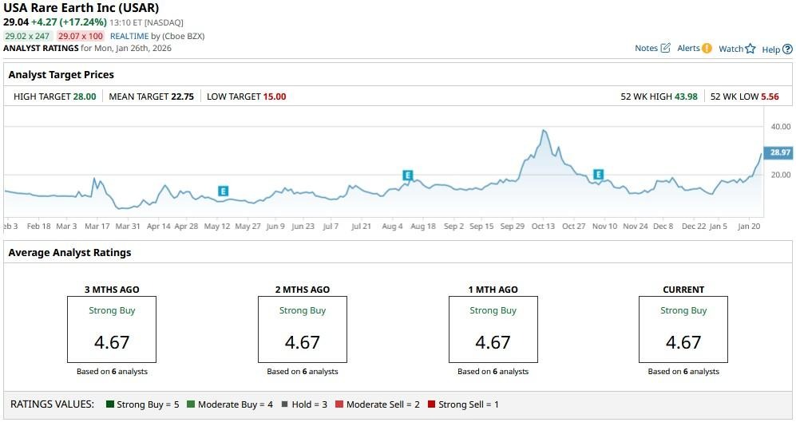Click the Alerts link
This screenshot has height=422, width=796.
tap(688, 48)
